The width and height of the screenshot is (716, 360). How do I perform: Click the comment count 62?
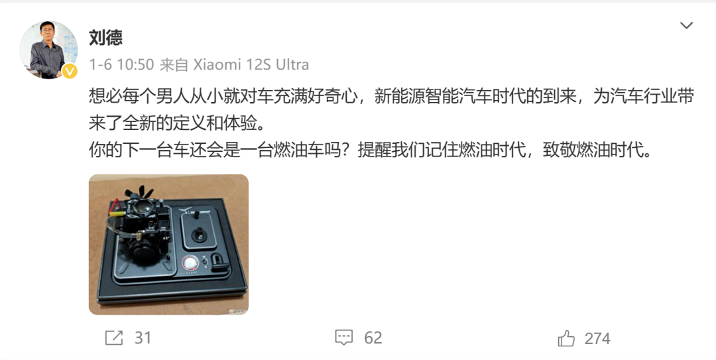point(373,338)
